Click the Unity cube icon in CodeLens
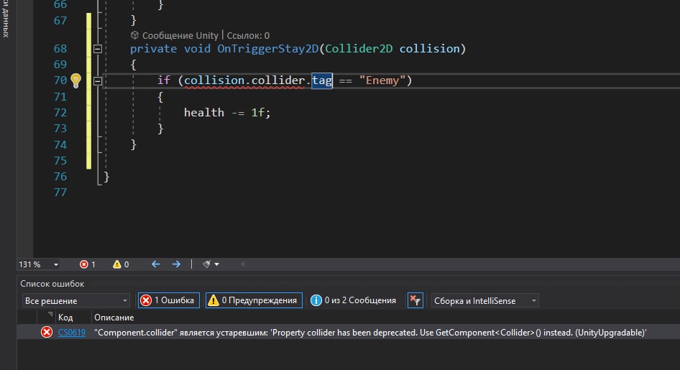 135,35
